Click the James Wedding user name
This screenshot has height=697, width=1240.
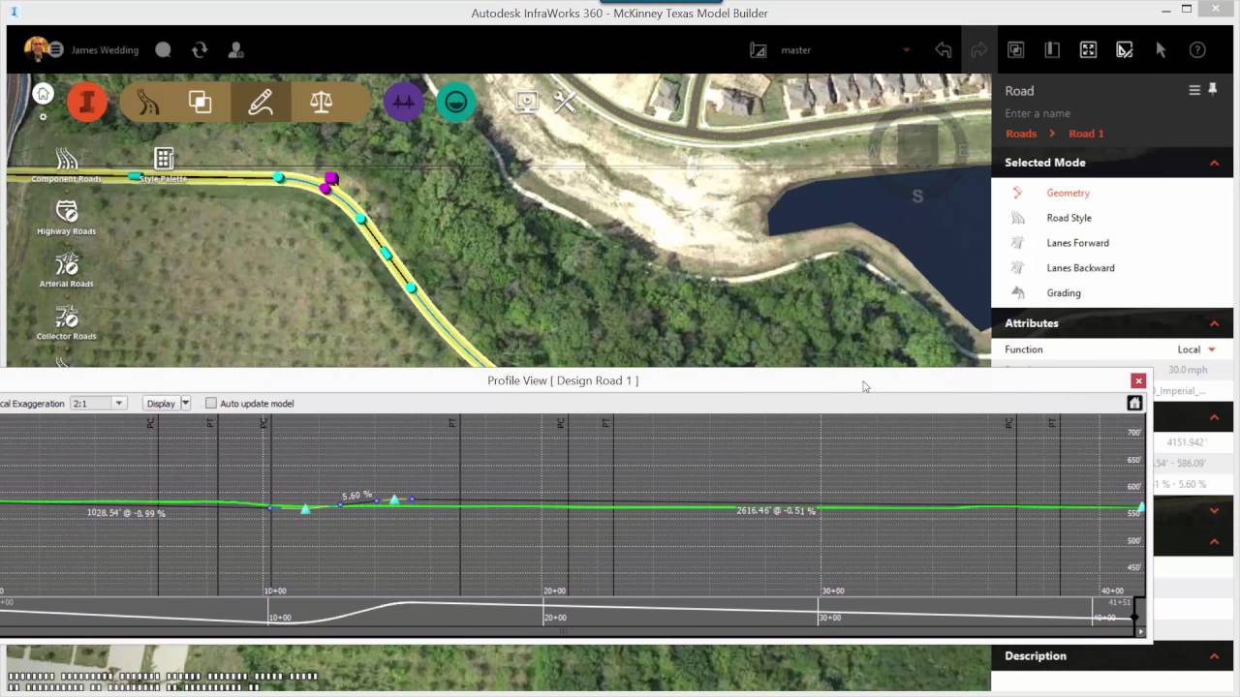[105, 49]
